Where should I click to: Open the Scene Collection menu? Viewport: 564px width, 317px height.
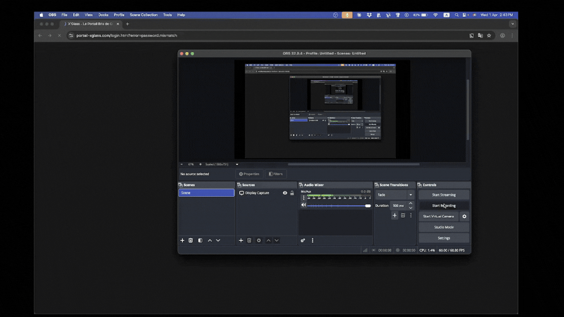click(x=143, y=15)
